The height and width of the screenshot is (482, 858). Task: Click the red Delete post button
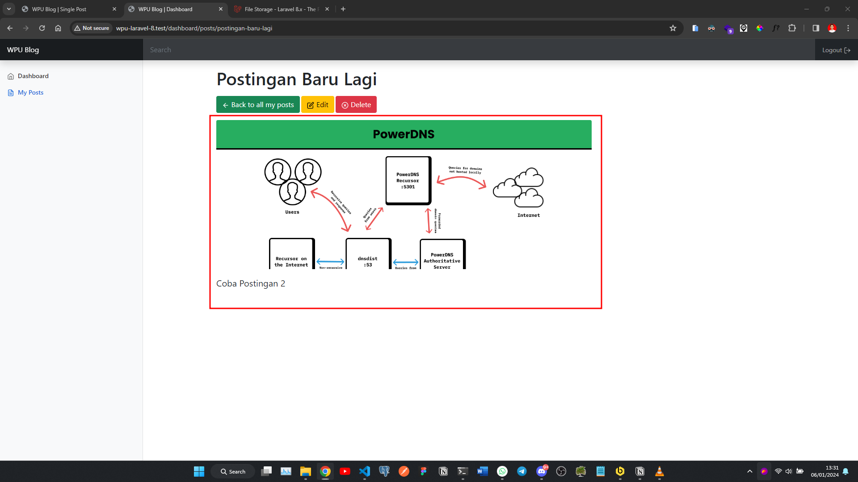pyautogui.click(x=356, y=105)
